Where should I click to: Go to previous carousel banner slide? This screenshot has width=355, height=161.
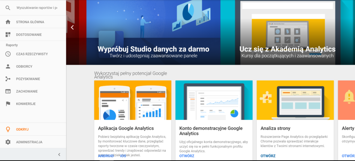click(72, 28)
